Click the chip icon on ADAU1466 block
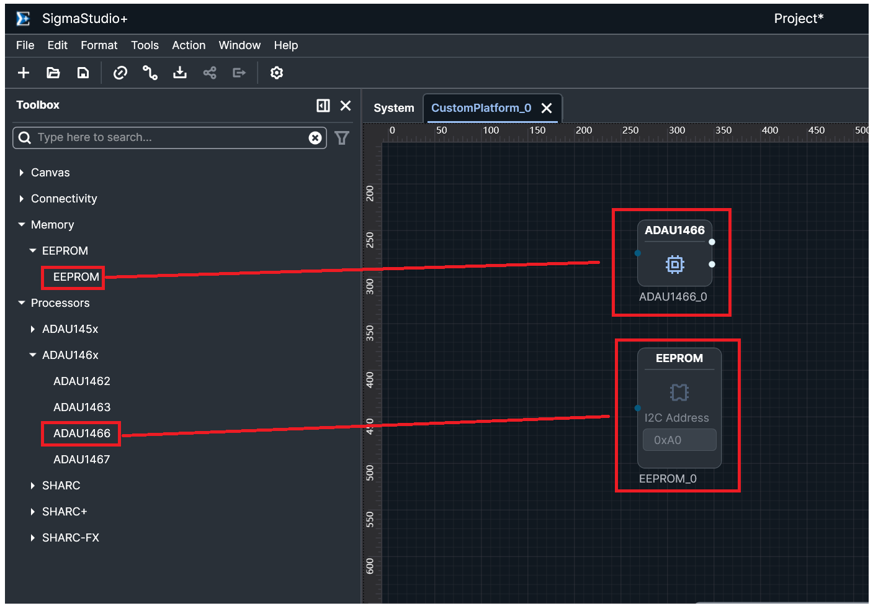 675,265
